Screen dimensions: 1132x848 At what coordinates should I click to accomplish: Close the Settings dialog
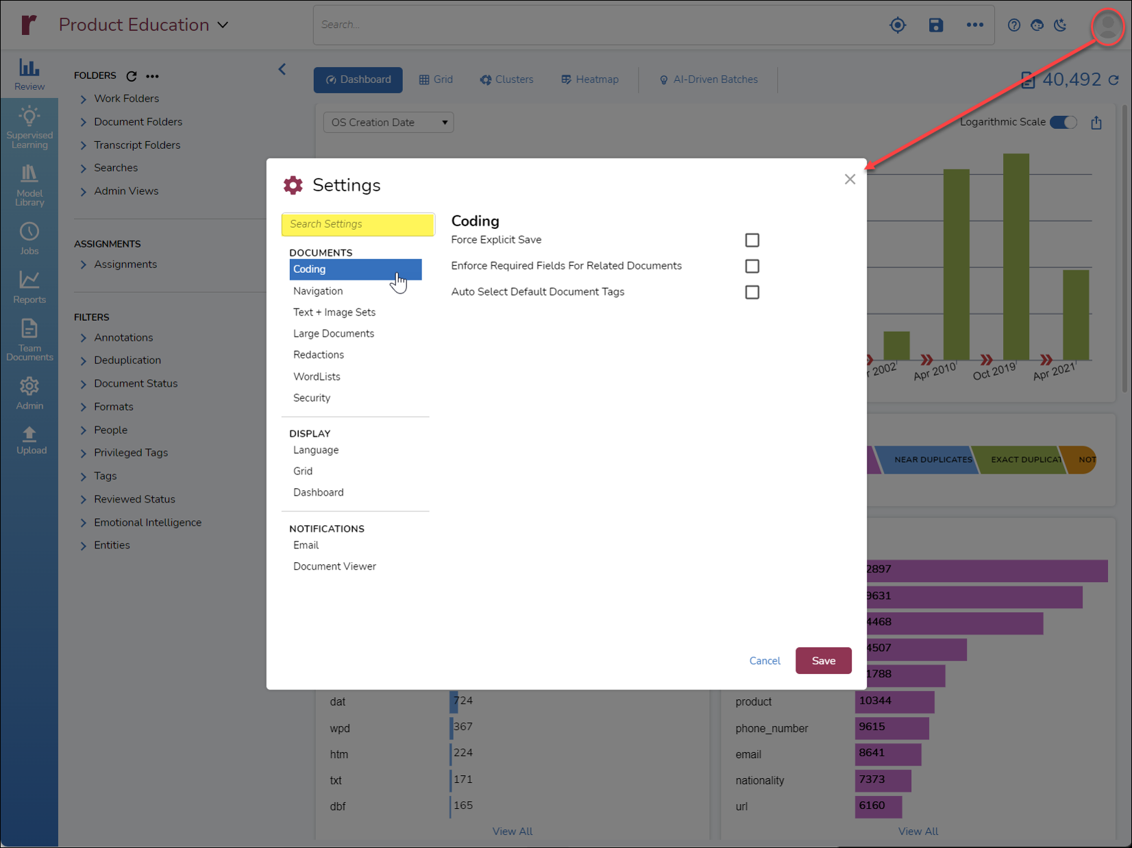(850, 180)
